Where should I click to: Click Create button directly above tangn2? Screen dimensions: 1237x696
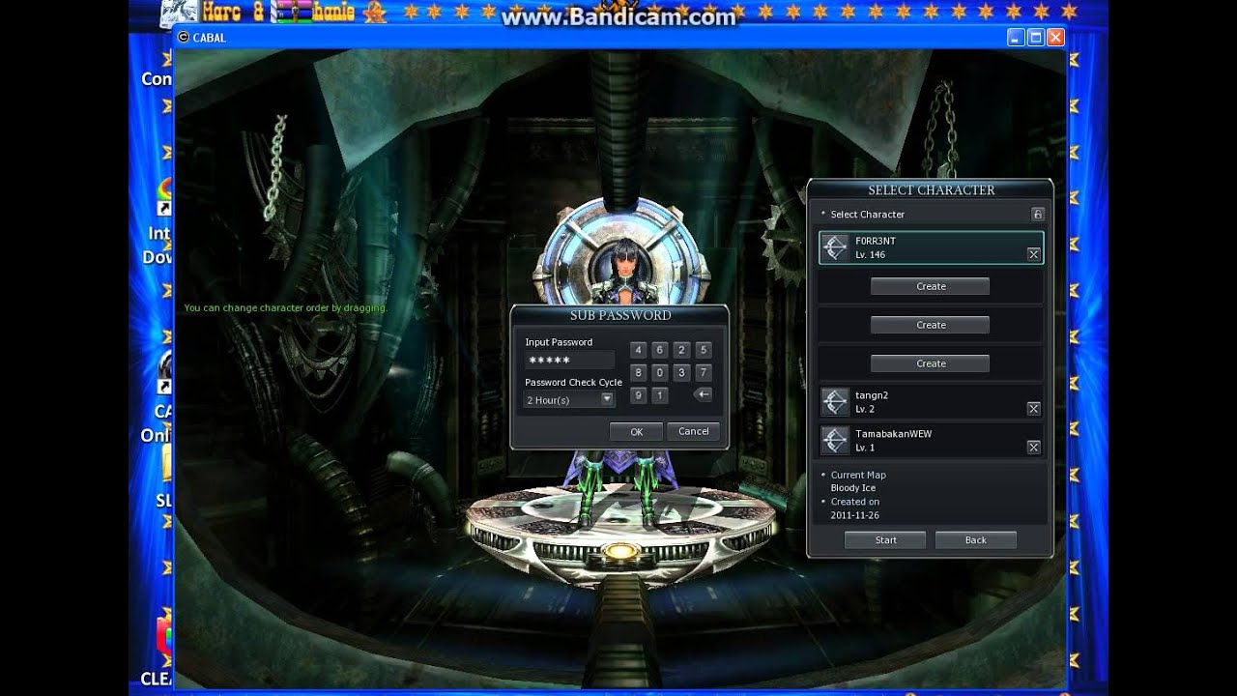[930, 363]
